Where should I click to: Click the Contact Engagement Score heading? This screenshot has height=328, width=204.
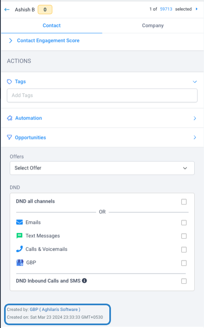tap(48, 41)
